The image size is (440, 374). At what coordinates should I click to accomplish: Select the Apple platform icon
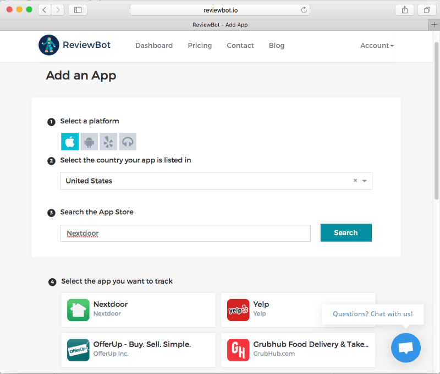pos(69,142)
